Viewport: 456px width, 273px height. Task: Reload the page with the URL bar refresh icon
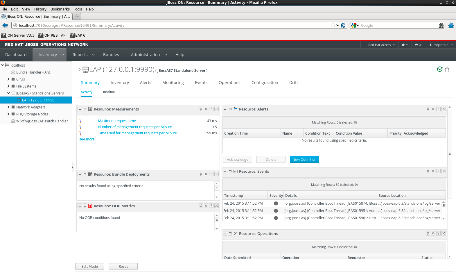click(343, 25)
